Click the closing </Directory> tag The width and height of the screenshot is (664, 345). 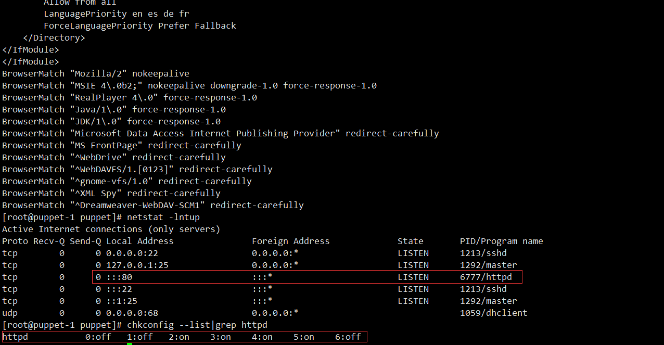tap(54, 37)
